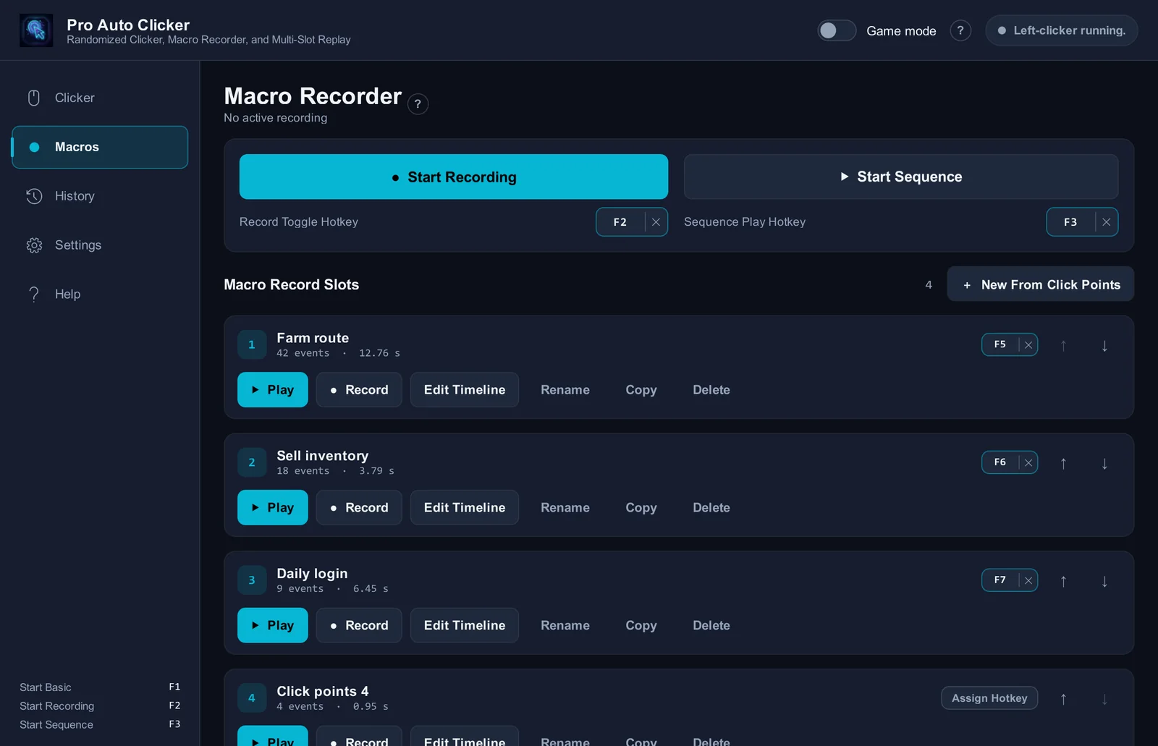Click the Start Recording button
Viewport: 1158px width, 746px height.
454,177
